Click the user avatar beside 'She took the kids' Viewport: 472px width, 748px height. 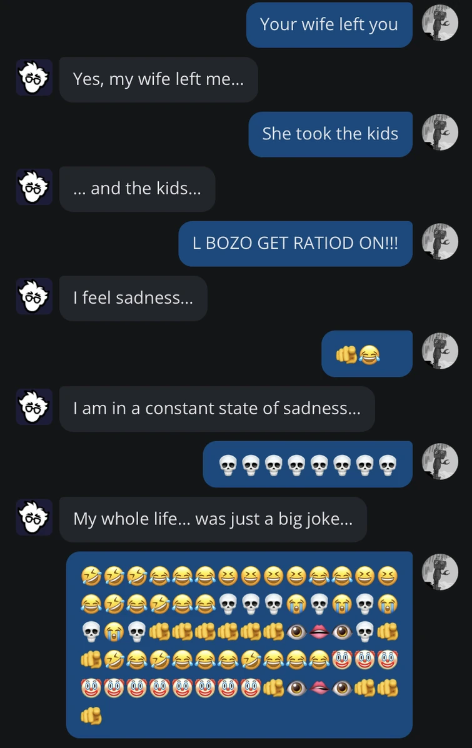coord(440,132)
